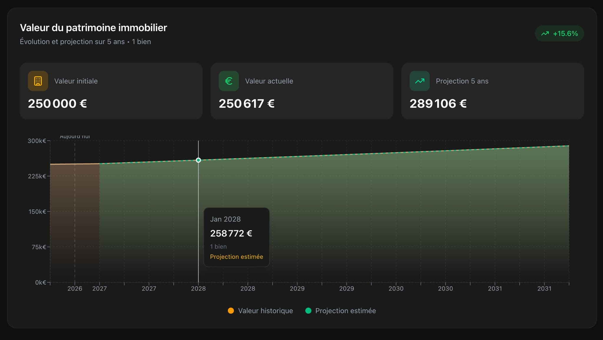The width and height of the screenshot is (603, 340).
Task: Toggle the Projection estimée legend label
Action: [x=345, y=311]
